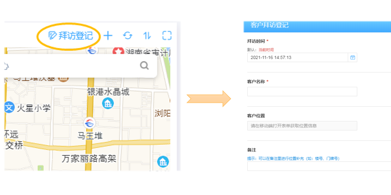Click the landmark icon below 银港水晶城
391x195 pixels.
pos(108,103)
